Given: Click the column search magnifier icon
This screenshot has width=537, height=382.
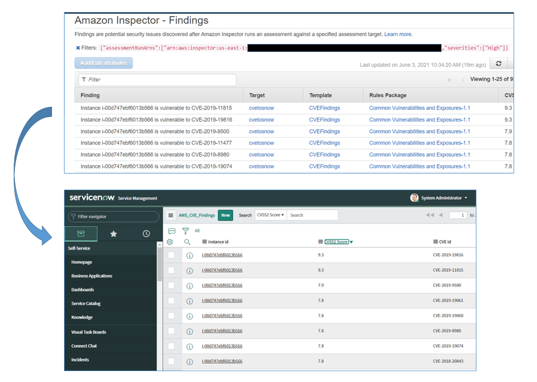Looking at the screenshot, I should 187,242.
